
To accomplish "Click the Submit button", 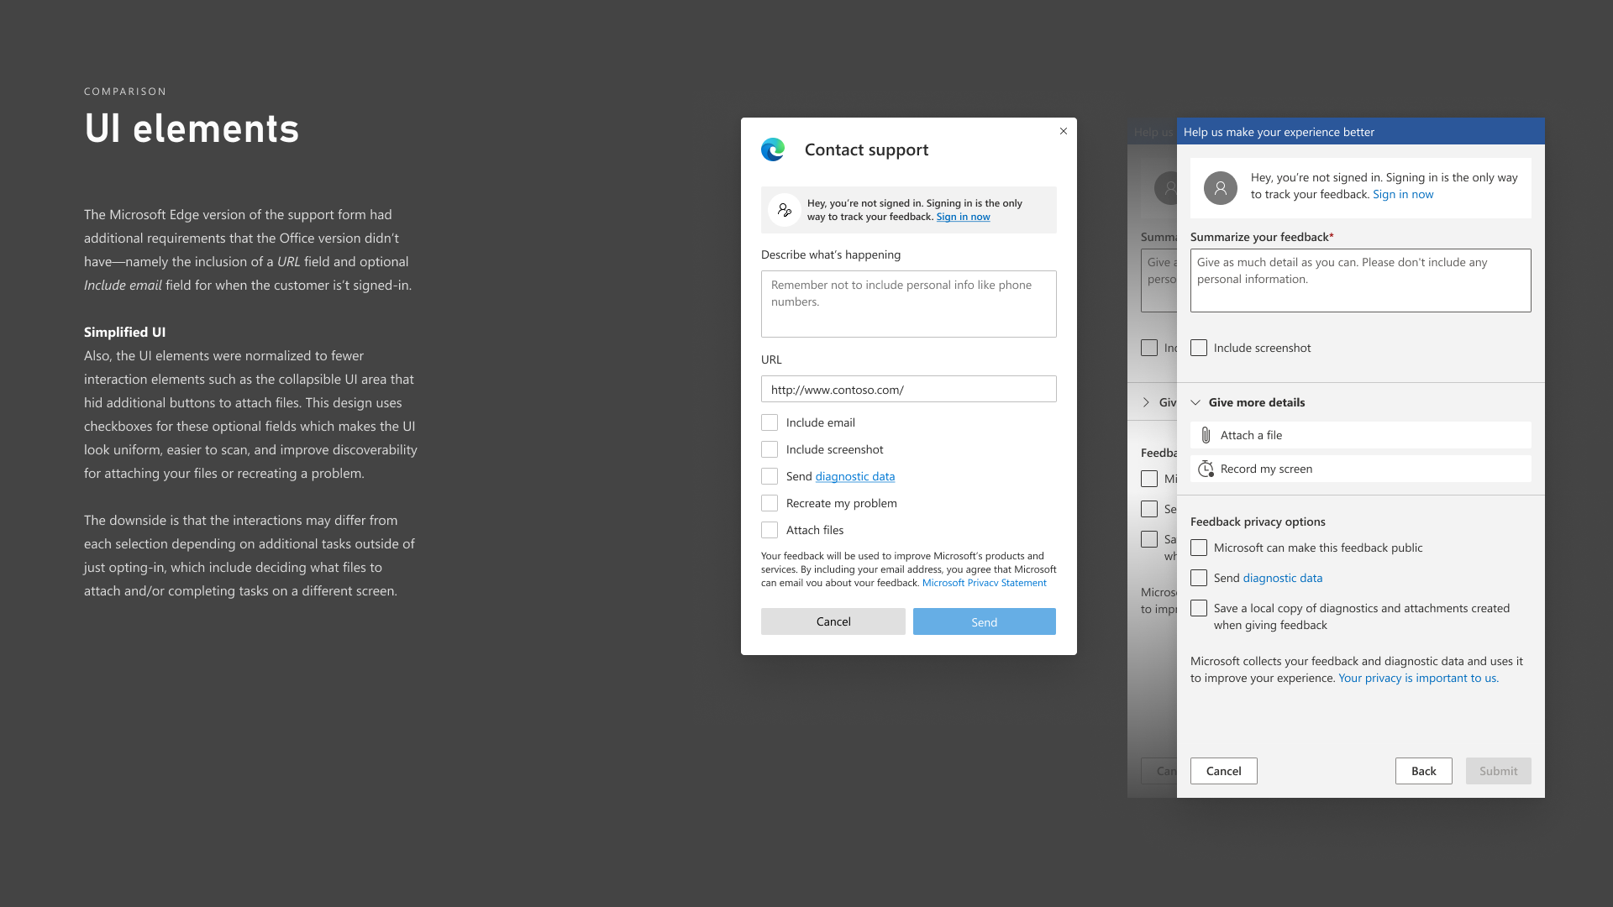I will (1498, 771).
